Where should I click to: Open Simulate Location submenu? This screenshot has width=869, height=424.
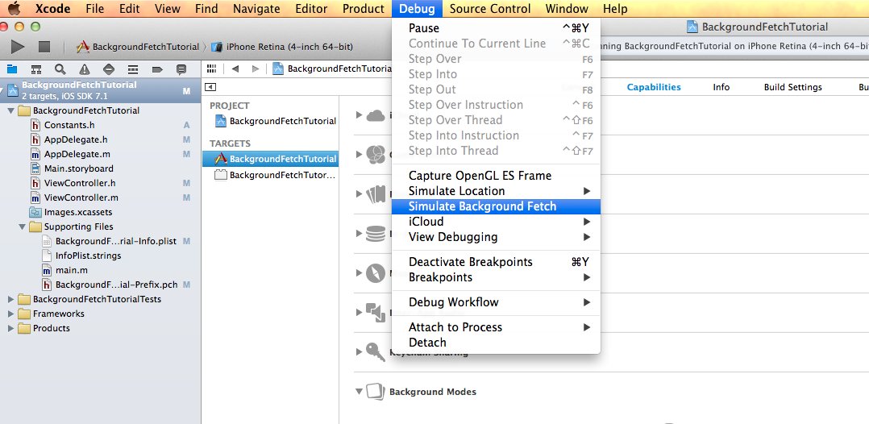click(x=496, y=191)
